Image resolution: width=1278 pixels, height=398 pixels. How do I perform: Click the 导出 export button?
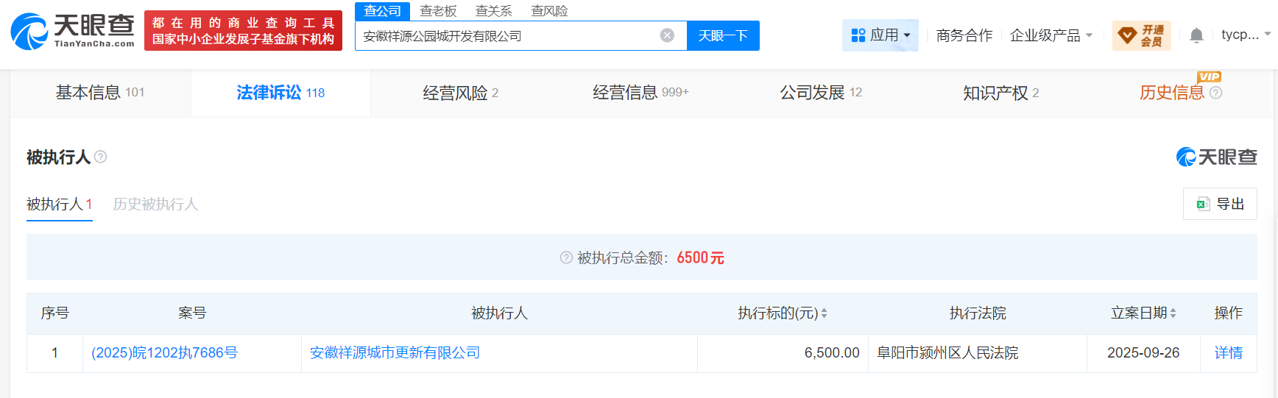[x=1220, y=204]
